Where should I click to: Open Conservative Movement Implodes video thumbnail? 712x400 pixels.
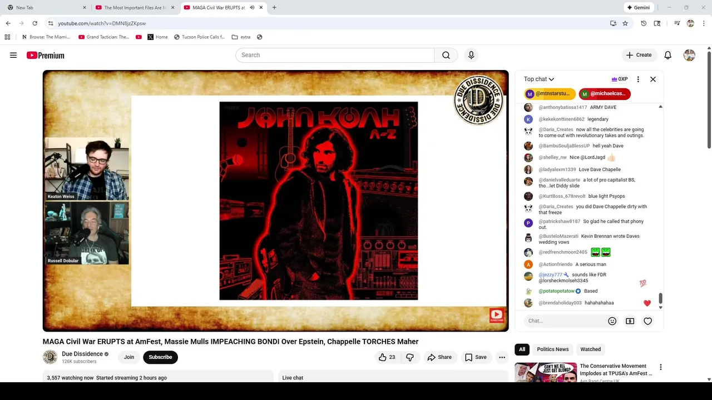click(x=545, y=372)
